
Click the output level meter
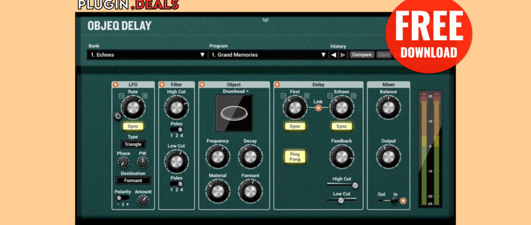430,149
